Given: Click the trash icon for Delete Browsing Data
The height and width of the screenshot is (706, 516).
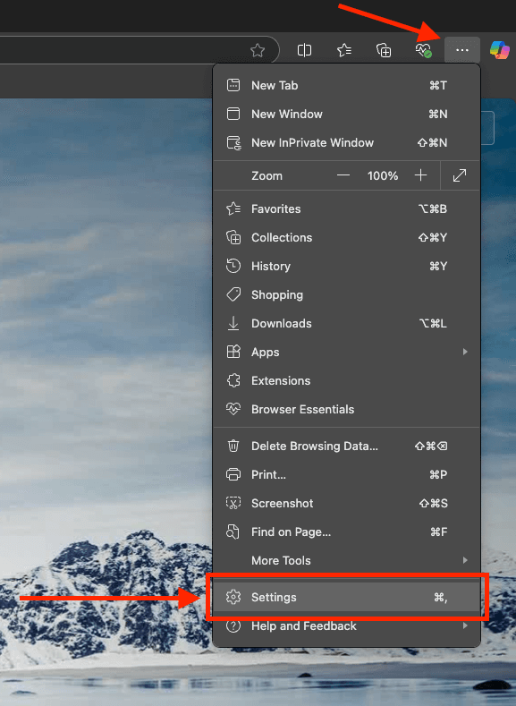Looking at the screenshot, I should (233, 446).
